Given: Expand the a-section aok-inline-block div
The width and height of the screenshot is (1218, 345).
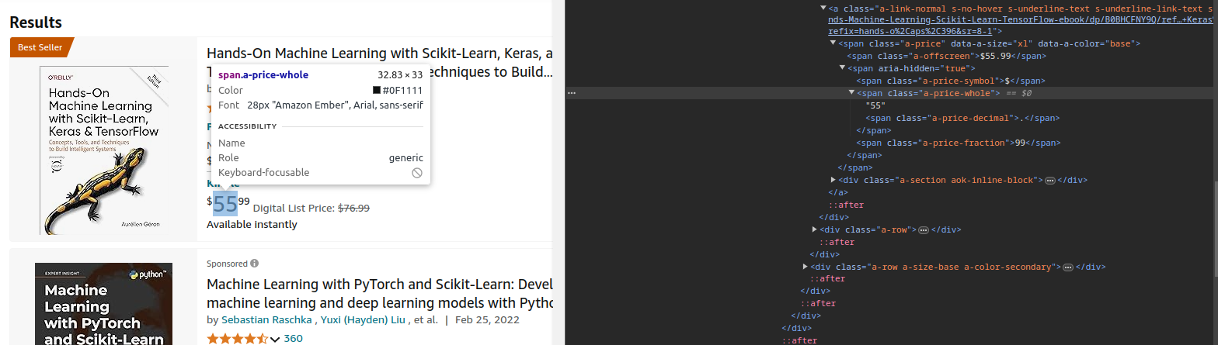Looking at the screenshot, I should click(833, 180).
